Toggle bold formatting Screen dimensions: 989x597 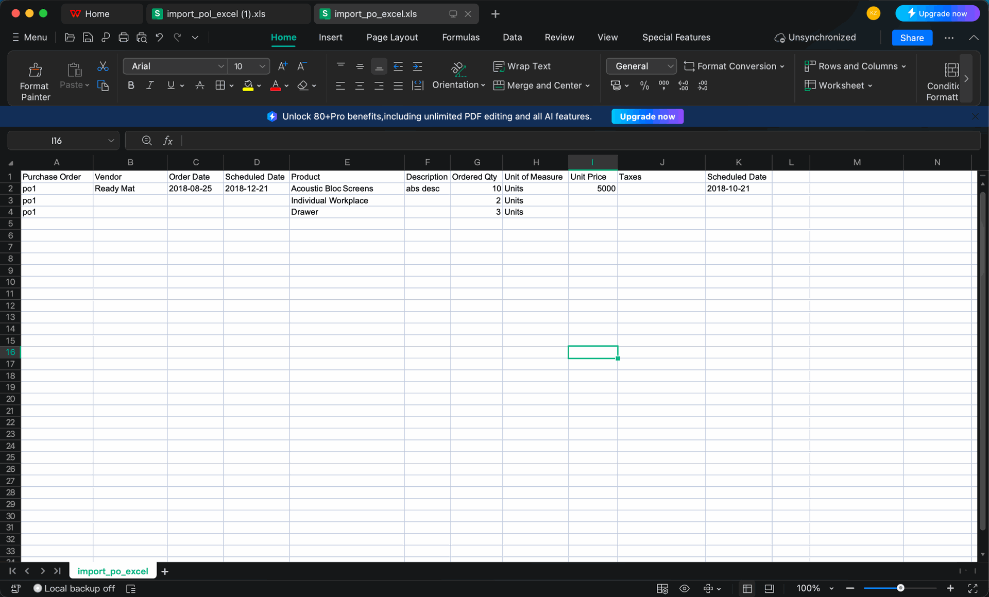(131, 86)
